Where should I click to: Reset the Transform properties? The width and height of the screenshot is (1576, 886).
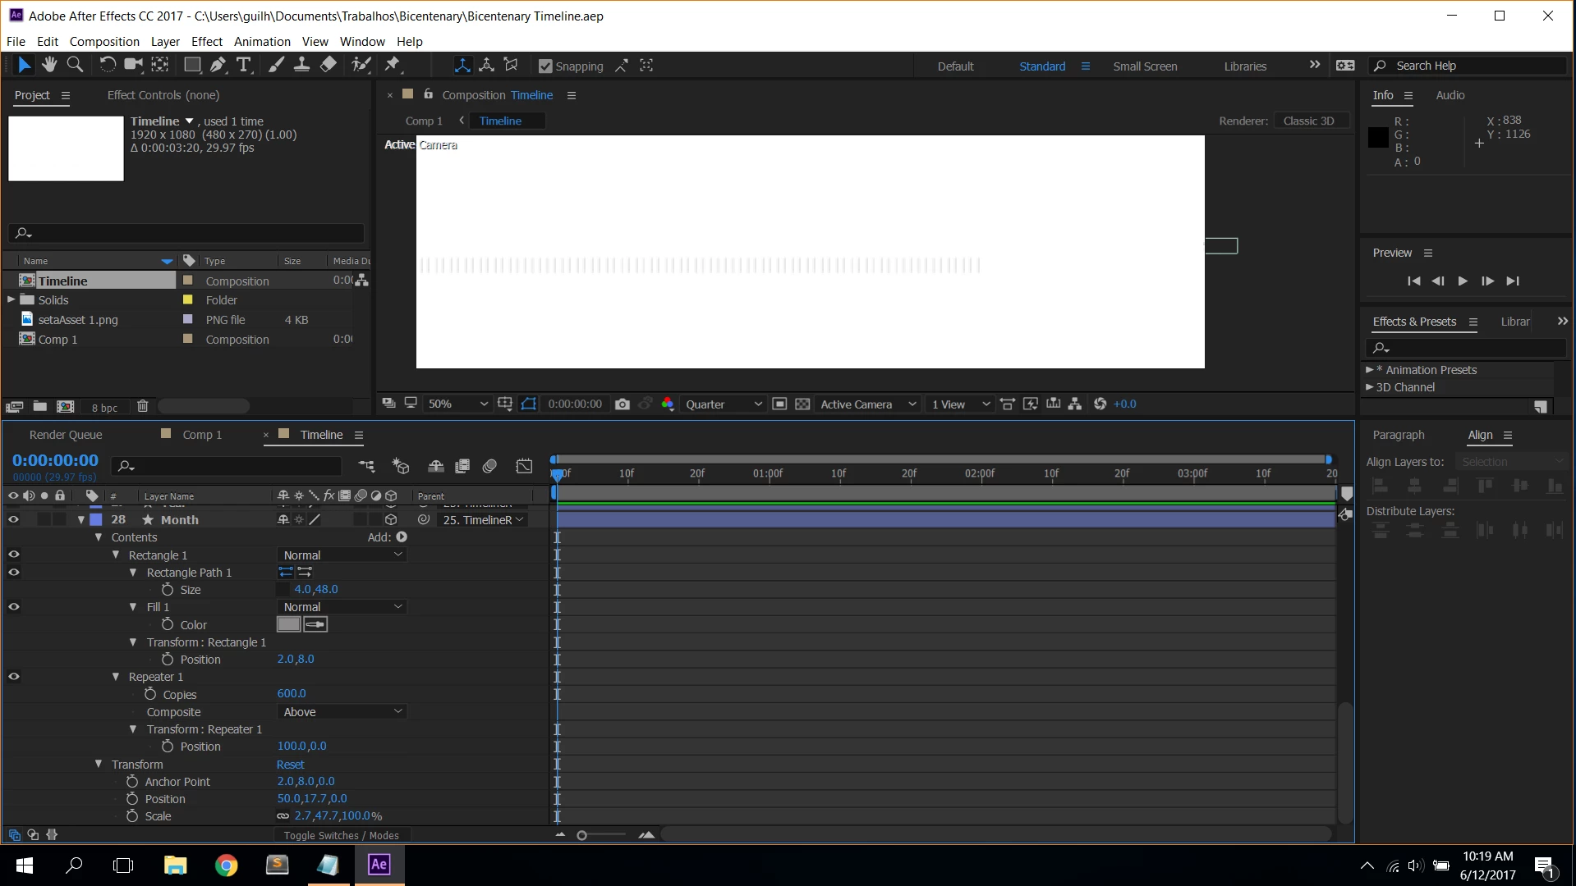click(290, 764)
